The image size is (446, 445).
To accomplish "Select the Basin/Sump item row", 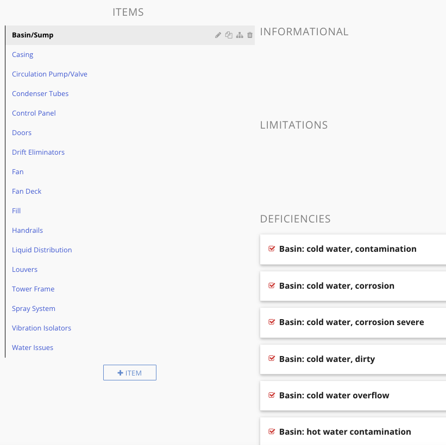I will (x=130, y=35).
